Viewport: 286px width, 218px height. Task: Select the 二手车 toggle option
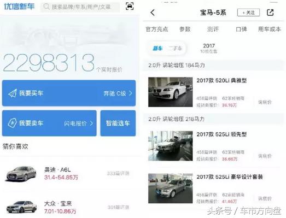pyautogui.click(x=175, y=48)
